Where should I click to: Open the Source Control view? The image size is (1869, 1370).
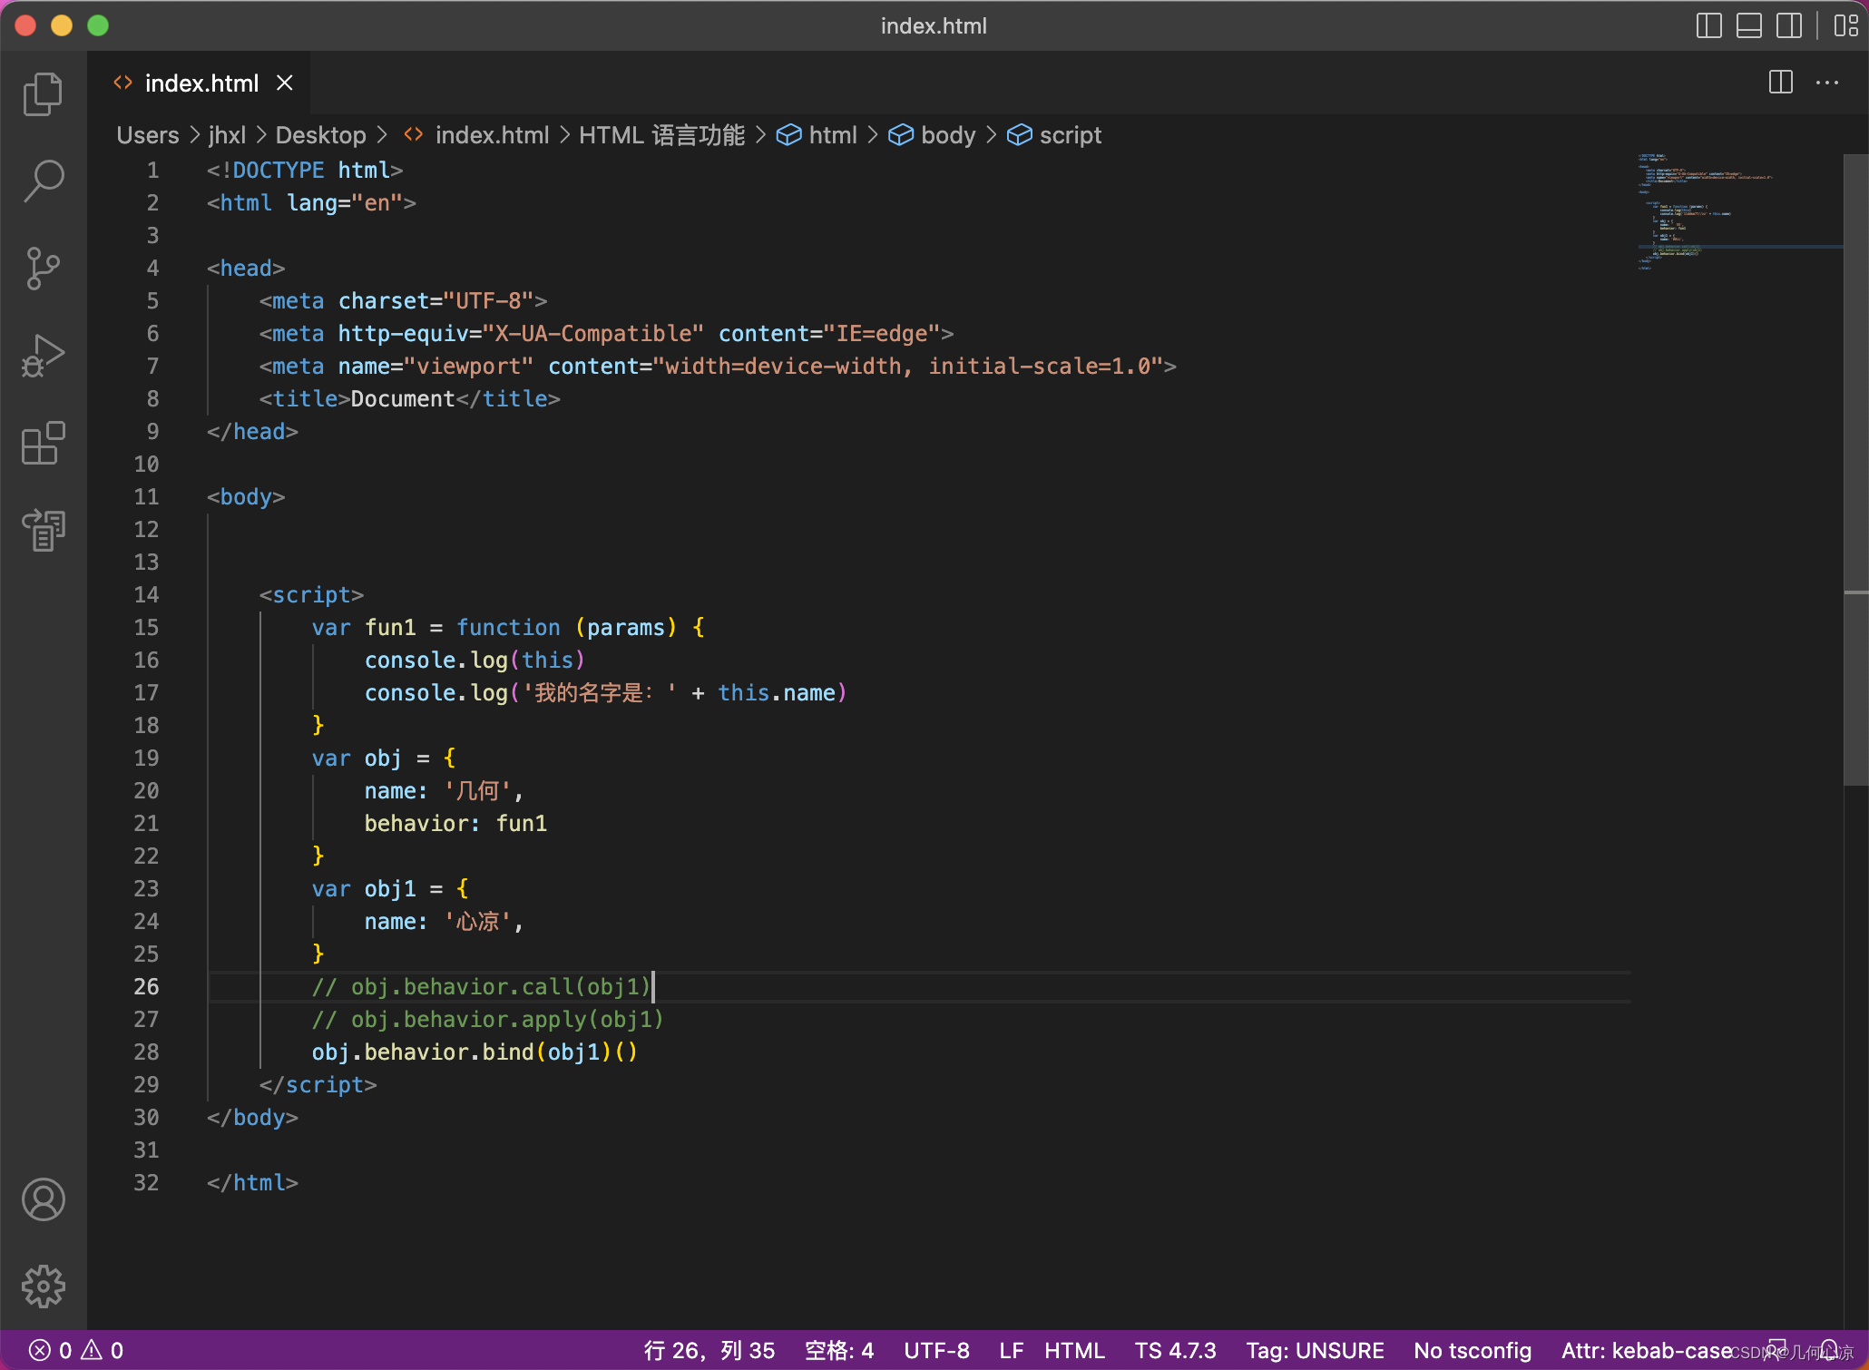tap(43, 268)
